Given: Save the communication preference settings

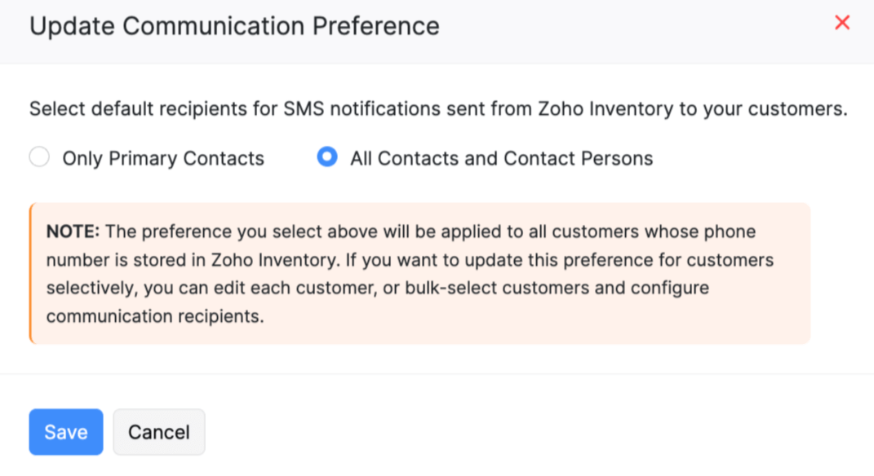Looking at the screenshot, I should (65, 432).
